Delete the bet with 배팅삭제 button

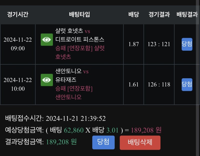click(x=140, y=142)
